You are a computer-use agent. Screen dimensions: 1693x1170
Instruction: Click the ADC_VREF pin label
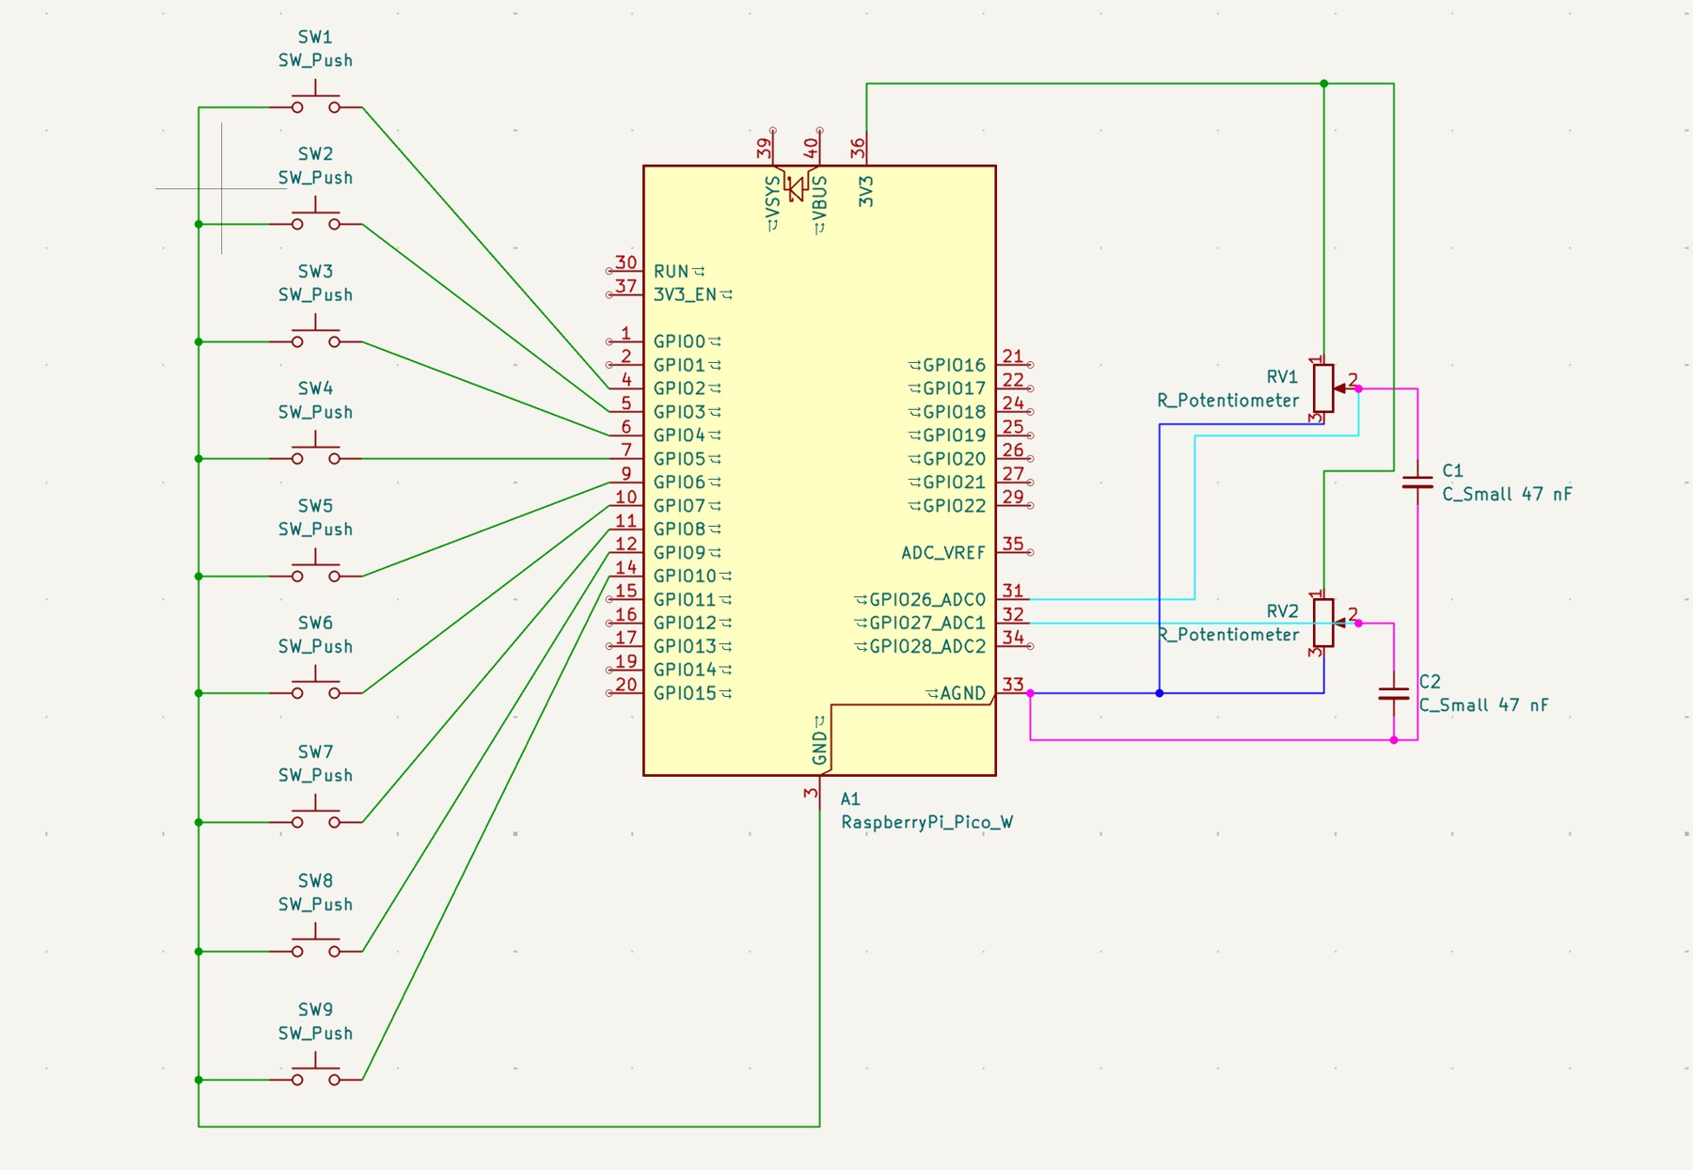pos(943,552)
